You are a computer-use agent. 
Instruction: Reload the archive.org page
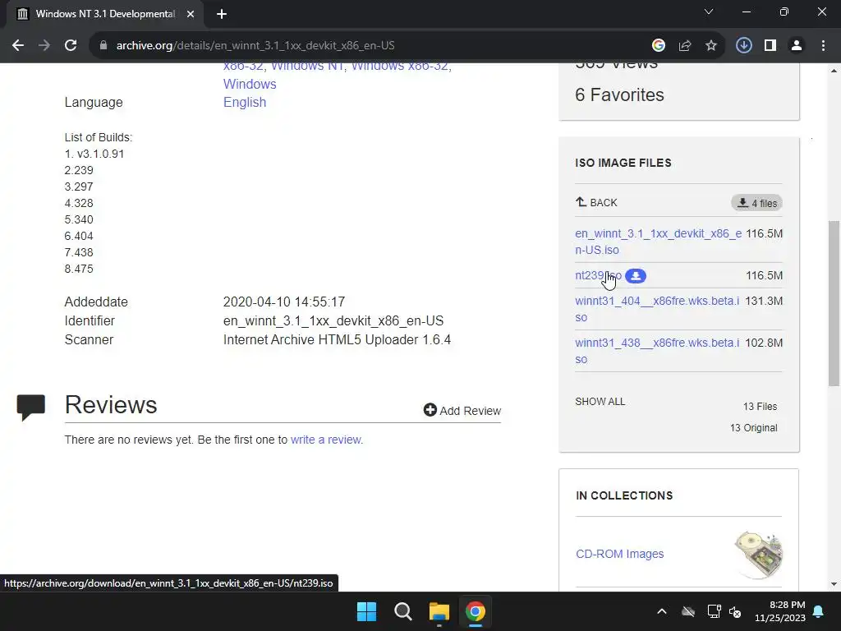(x=71, y=46)
